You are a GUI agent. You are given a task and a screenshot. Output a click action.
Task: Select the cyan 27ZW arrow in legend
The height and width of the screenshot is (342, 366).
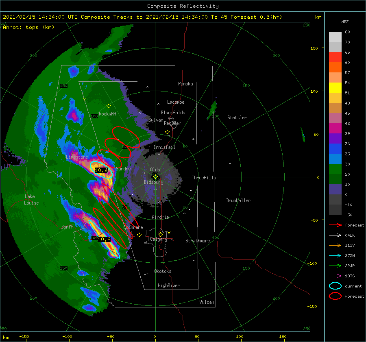pyautogui.click(x=335, y=256)
